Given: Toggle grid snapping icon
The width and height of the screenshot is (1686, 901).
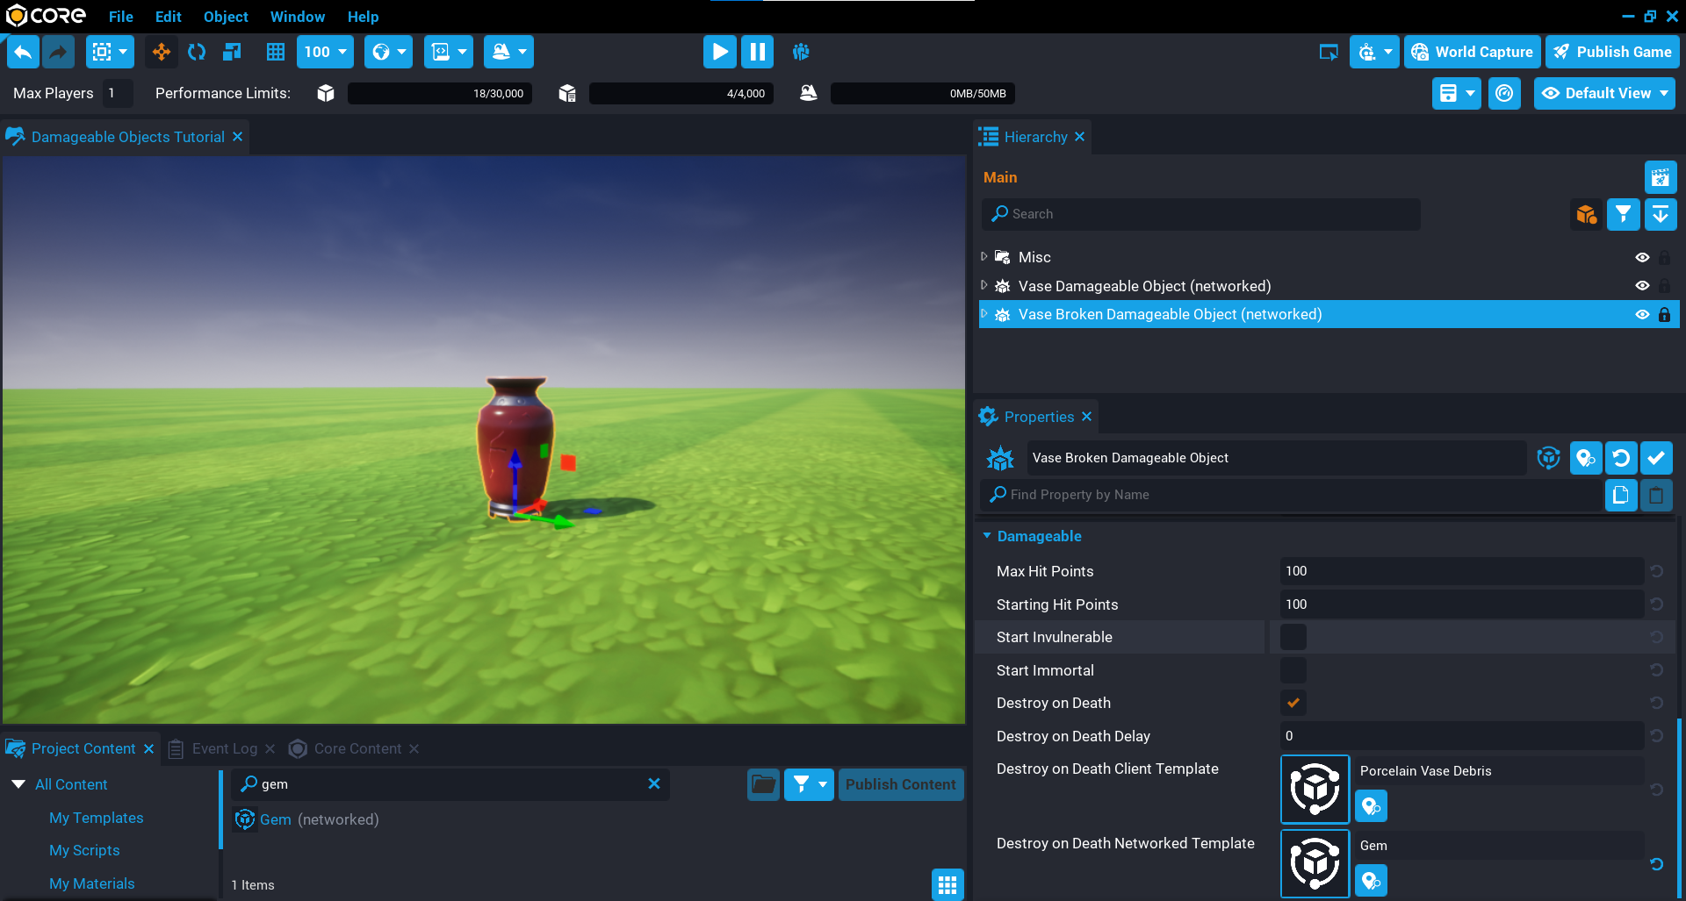Looking at the screenshot, I should (x=276, y=52).
